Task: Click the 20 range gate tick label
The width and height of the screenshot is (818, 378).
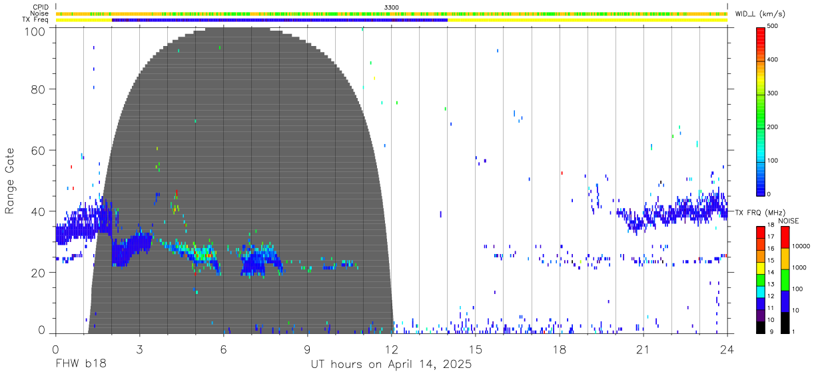Action: click(x=39, y=273)
